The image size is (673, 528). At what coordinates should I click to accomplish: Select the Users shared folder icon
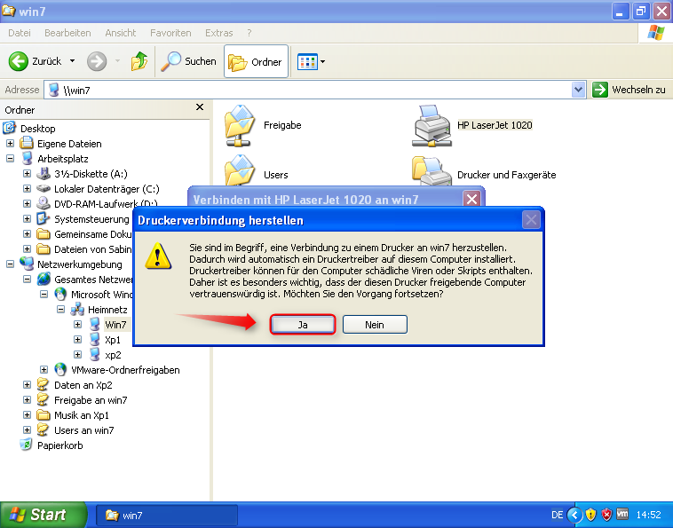[240, 169]
